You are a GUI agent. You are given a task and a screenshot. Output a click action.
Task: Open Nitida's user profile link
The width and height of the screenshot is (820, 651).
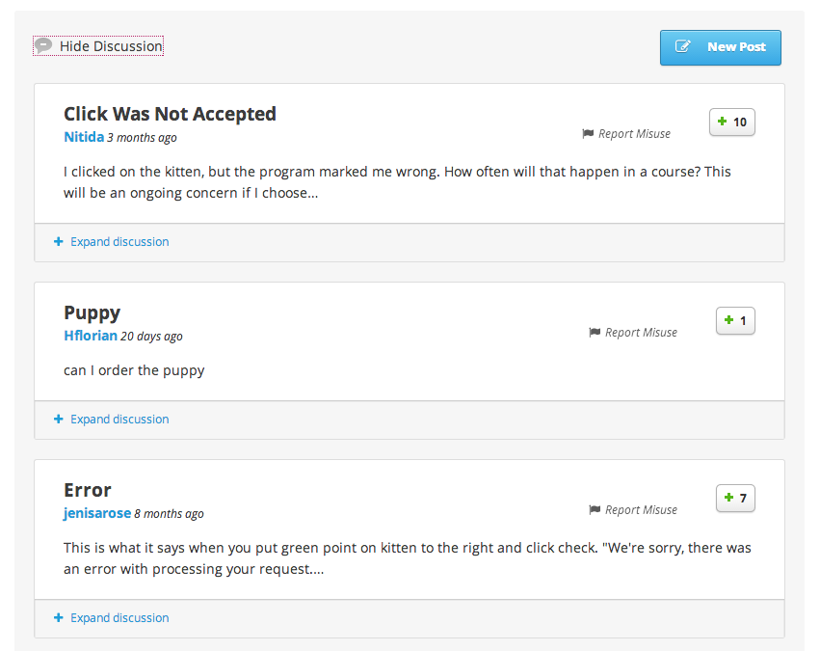click(x=84, y=138)
